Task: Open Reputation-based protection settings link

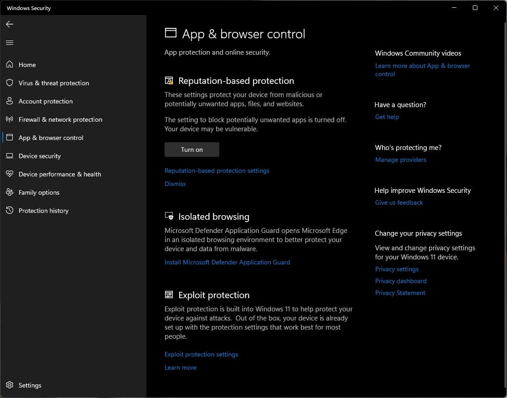Action: click(217, 171)
